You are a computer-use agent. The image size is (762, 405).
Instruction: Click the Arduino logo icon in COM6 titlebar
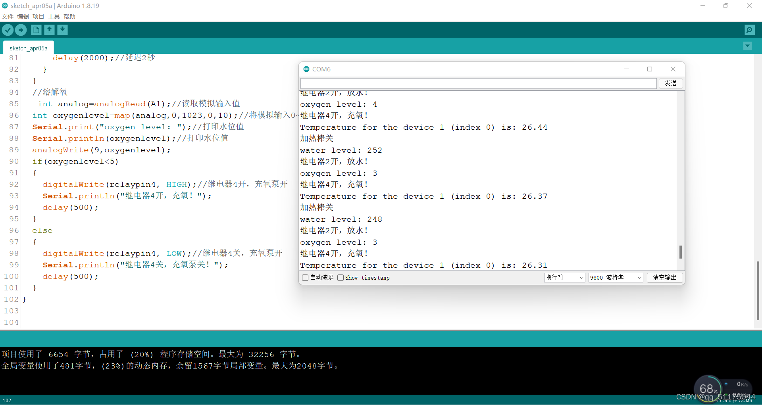[x=306, y=69]
